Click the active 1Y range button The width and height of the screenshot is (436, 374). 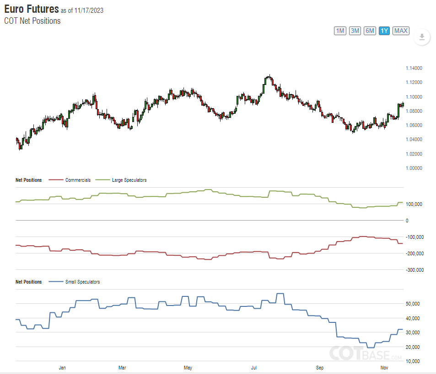click(384, 31)
